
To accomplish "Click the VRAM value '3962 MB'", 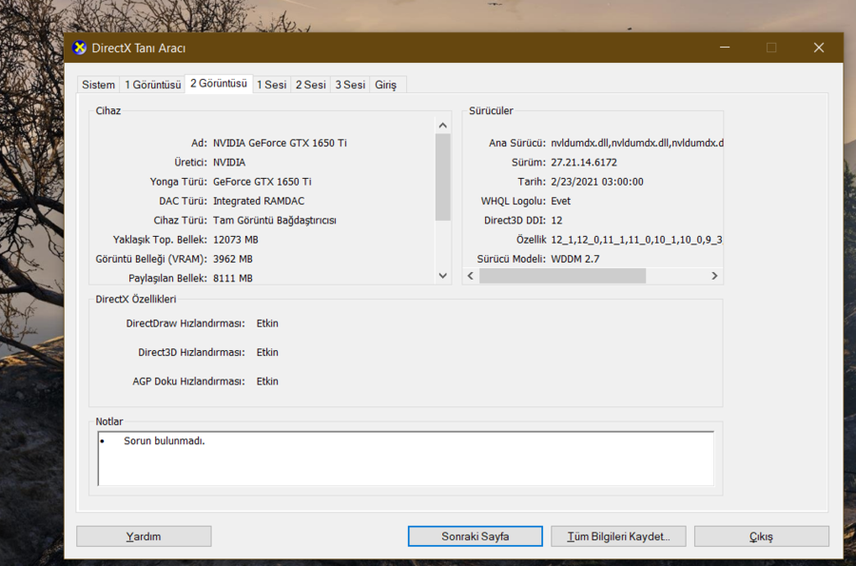I will [233, 259].
